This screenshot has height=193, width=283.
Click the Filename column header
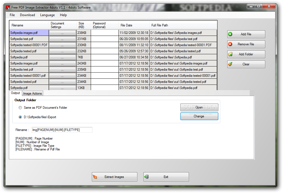point(29,25)
